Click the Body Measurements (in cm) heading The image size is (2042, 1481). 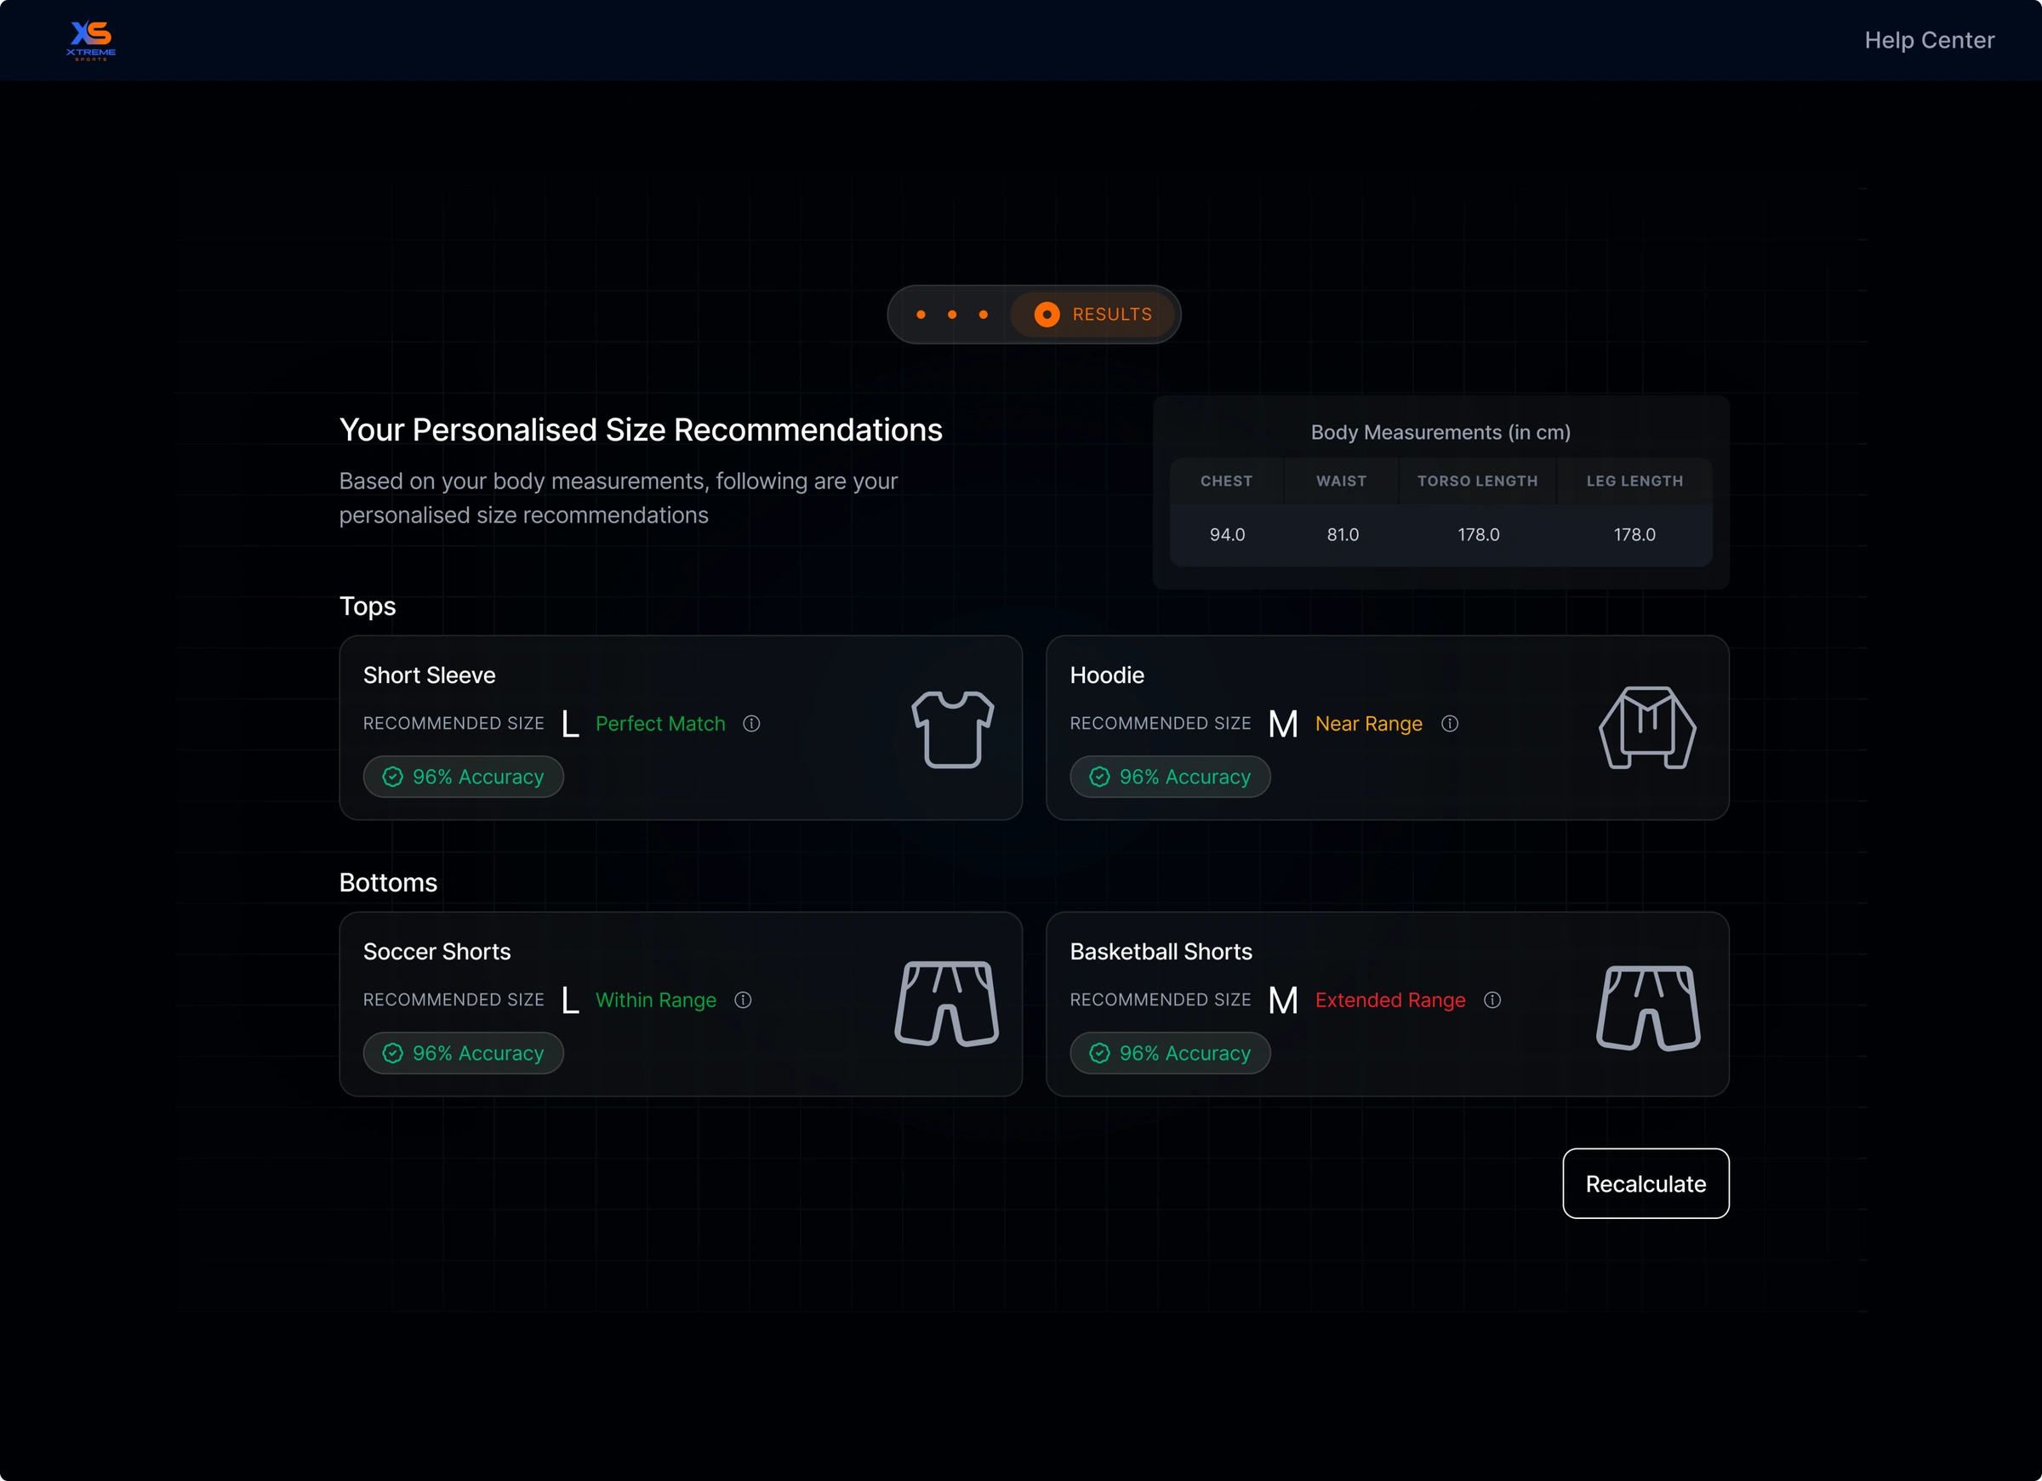pos(1440,432)
